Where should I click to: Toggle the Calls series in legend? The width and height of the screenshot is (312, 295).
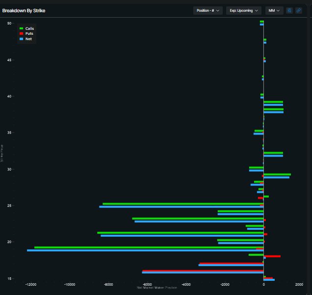point(27,28)
